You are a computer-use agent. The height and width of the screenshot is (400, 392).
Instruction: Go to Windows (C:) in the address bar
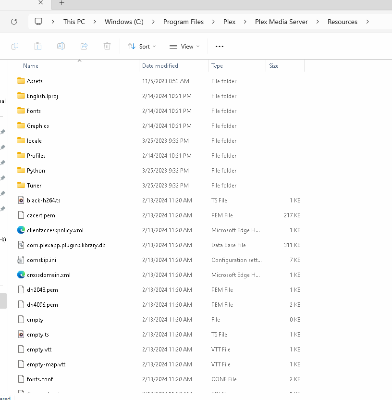(124, 22)
